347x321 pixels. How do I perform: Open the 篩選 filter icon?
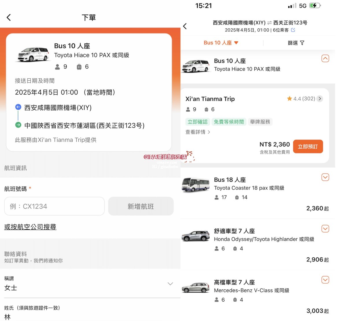[302, 43]
